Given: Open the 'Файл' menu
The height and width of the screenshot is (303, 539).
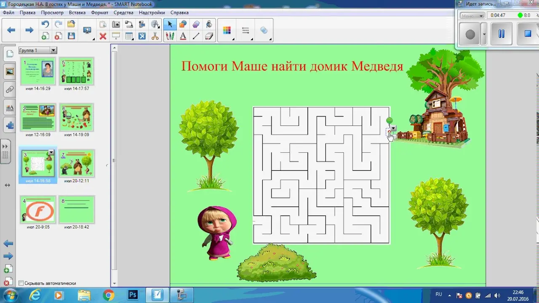Looking at the screenshot, I should (8, 13).
